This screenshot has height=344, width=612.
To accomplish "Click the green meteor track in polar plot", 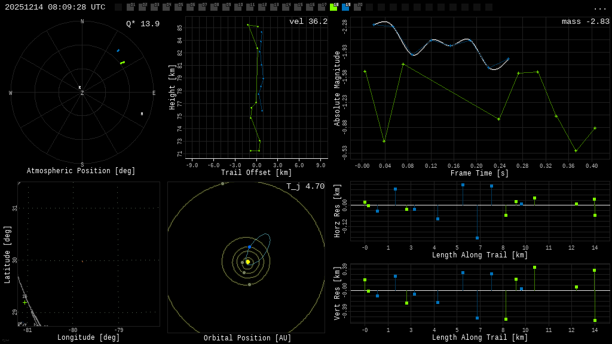I will [x=123, y=62].
